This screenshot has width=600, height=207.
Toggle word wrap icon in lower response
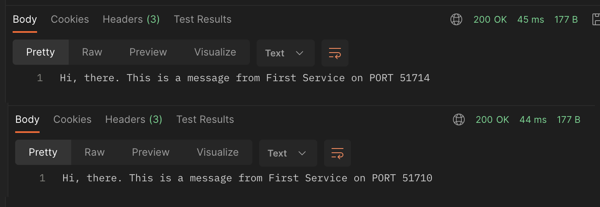(x=337, y=153)
